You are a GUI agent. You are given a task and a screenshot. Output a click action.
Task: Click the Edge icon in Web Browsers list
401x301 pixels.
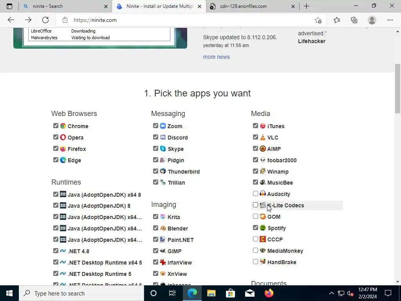(63, 160)
